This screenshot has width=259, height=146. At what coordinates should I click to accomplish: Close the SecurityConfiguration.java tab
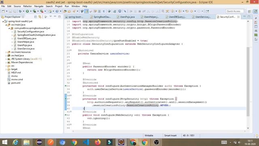click(x=238, y=17)
